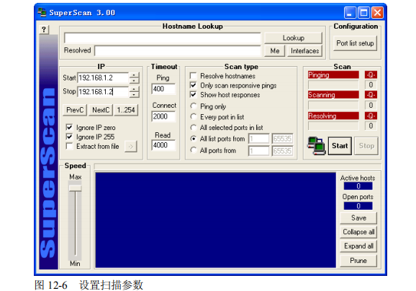This screenshot has width=416, height=291.
Task: Click the 1..254 range button
Action: click(x=126, y=110)
